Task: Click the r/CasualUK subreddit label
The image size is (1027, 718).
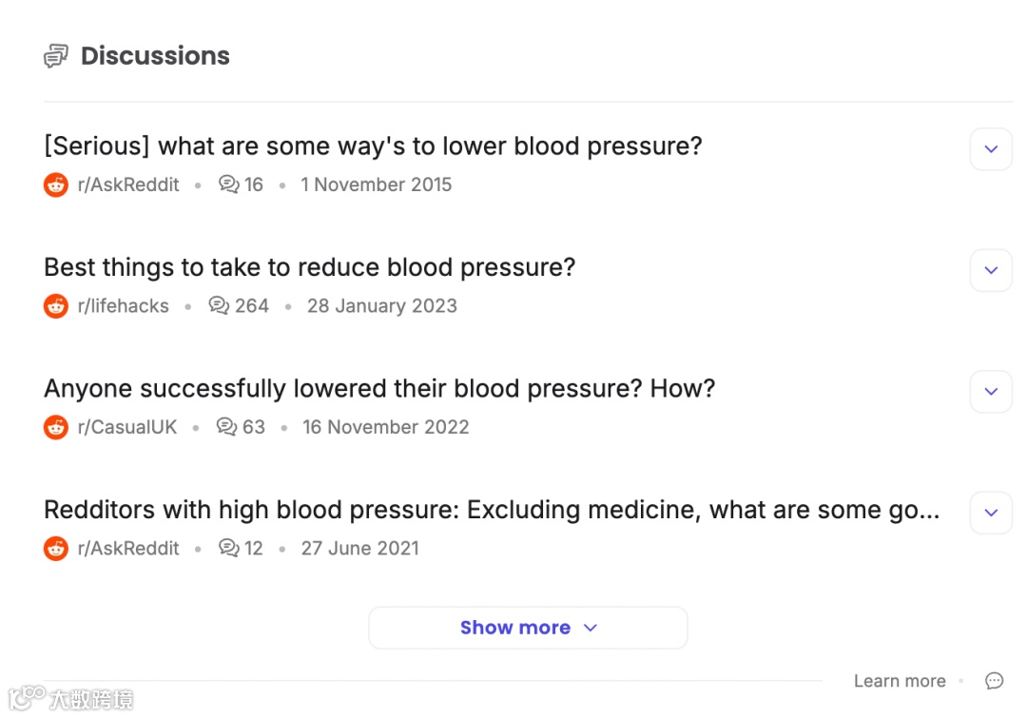Action: coord(127,427)
